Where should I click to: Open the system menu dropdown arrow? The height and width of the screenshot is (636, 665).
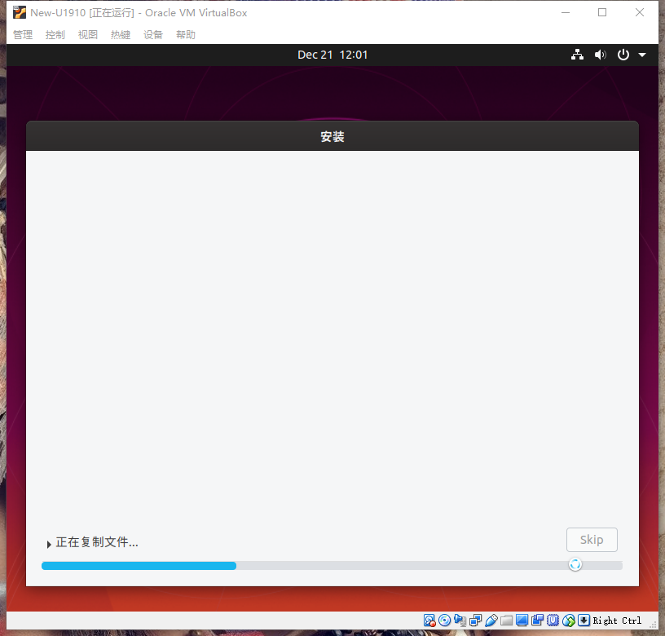tap(642, 55)
